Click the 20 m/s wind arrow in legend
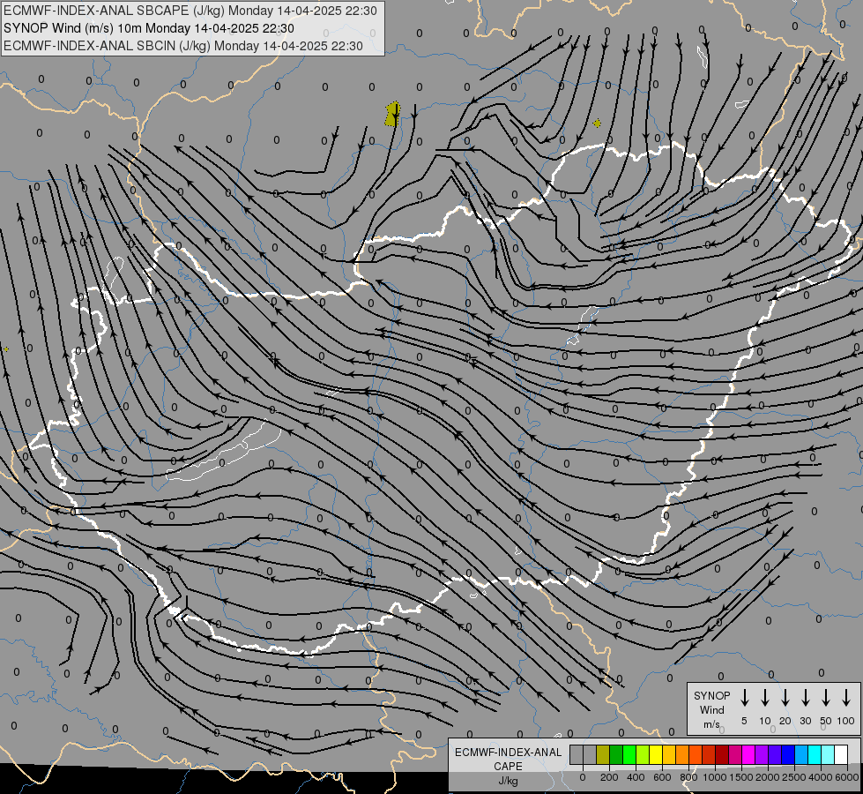Viewport: 863px width, 794px height. coord(785,698)
